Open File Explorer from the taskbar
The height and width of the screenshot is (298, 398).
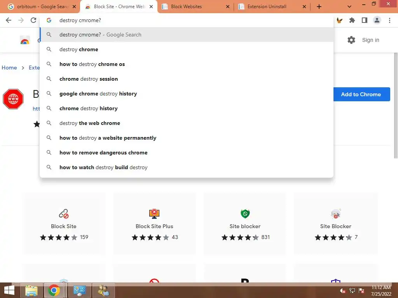coord(31,290)
